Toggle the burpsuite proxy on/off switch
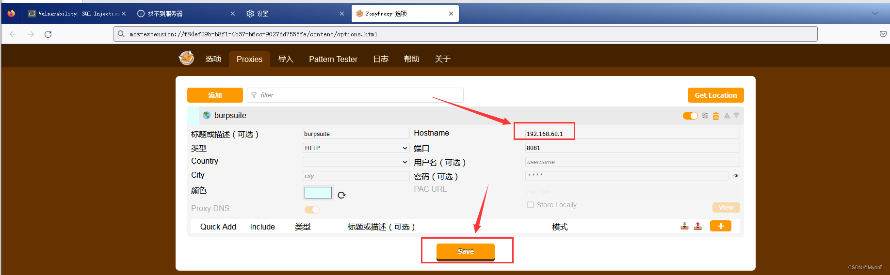This screenshot has height=275, width=890. point(690,116)
